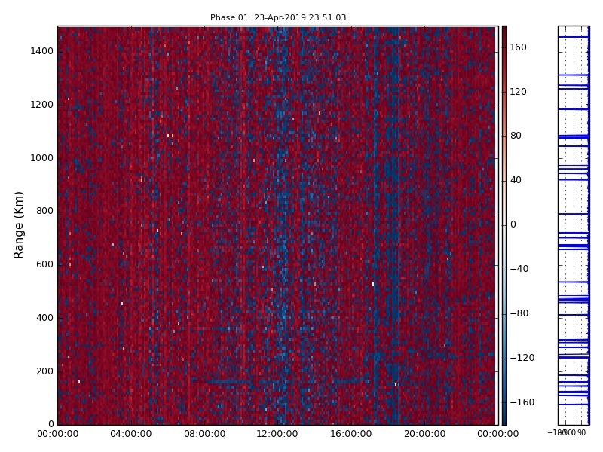Click the 12:00:00 time tick label
Viewport: 603px width, 452px height.
pos(277,434)
